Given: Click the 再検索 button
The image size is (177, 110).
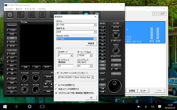Looking at the screenshot, I should [x=91, y=43].
